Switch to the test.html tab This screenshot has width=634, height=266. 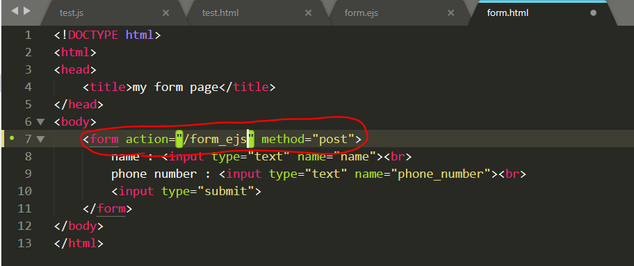pos(220,13)
